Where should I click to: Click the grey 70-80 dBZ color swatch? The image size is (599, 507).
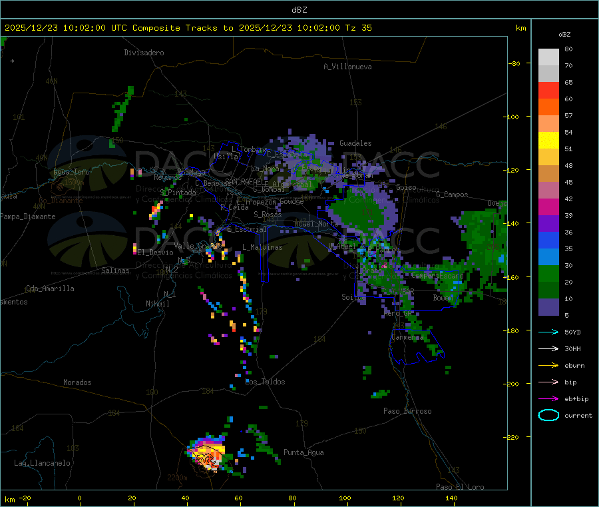coord(548,57)
